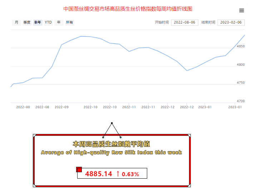Click the small red square on value box
Image resolution: width=253 pixels, height=194 pixels.
pos(79,169)
